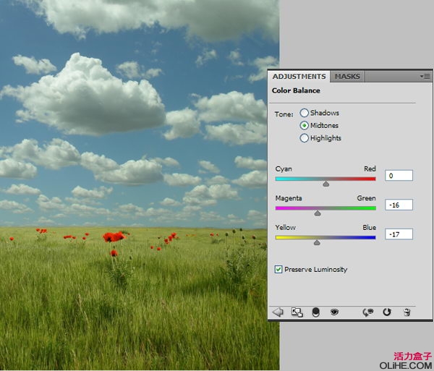Click the Magenta-Green slider handle
Image resolution: width=434 pixels, height=371 pixels.
coord(318,213)
